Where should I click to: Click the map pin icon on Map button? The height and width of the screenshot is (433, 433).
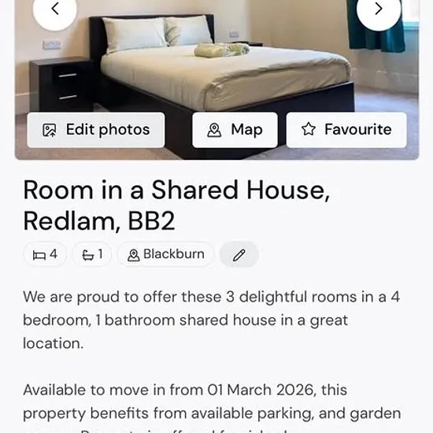[x=214, y=130]
